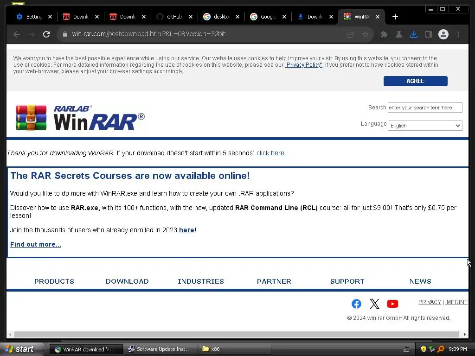Click the RAR Secrets Courses headline

pos(130,176)
